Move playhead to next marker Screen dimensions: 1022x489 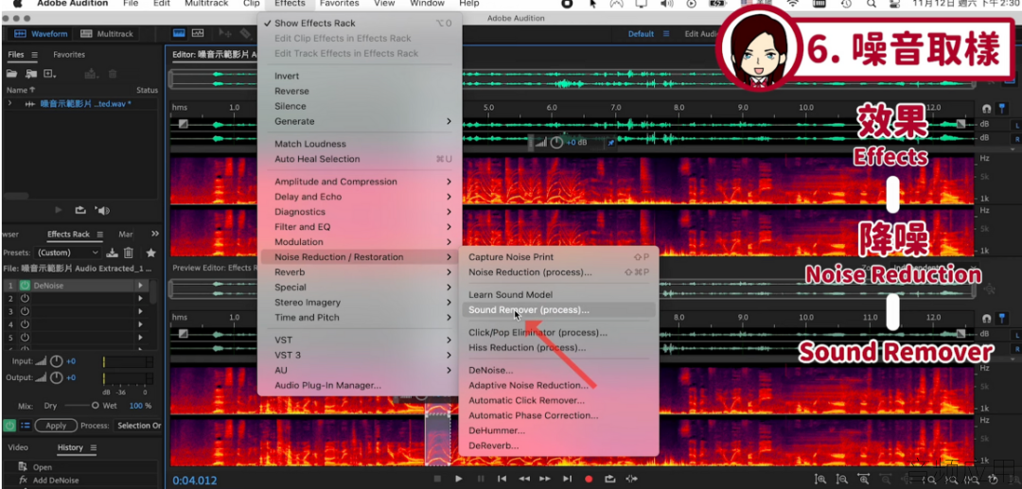(568, 479)
